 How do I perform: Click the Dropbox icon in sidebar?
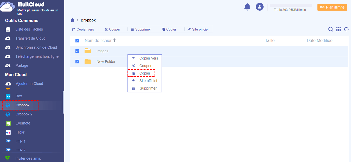pos(8,105)
